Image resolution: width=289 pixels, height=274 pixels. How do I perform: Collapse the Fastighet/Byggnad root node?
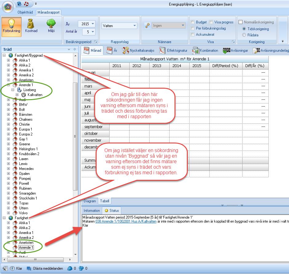click(4, 55)
